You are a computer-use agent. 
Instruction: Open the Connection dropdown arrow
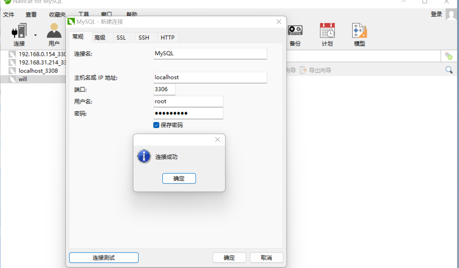(x=36, y=35)
